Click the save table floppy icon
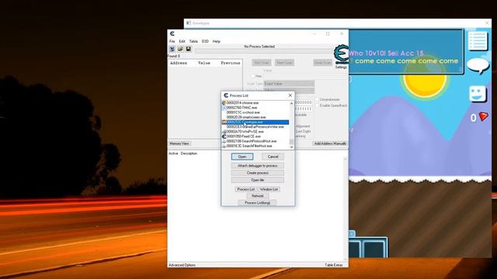The height and width of the screenshot is (279, 497). (188, 49)
